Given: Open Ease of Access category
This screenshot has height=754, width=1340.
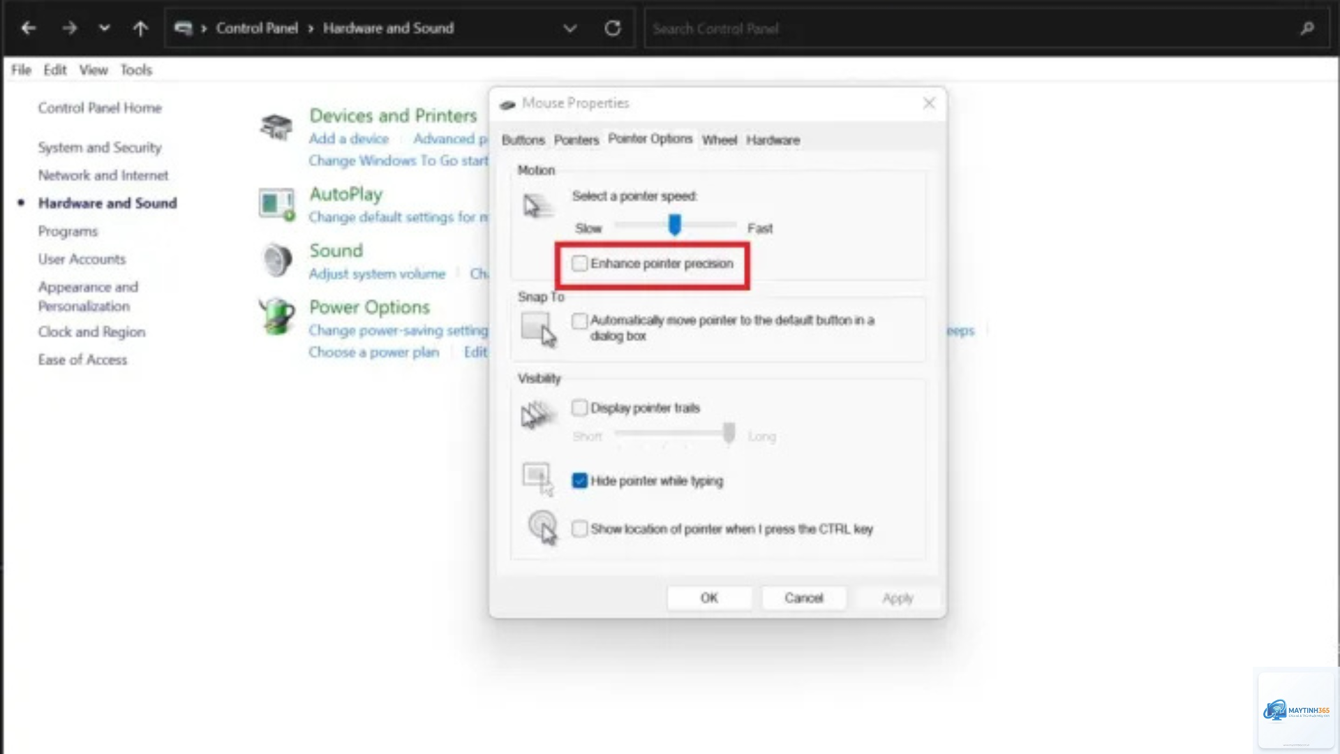Looking at the screenshot, I should tap(82, 360).
